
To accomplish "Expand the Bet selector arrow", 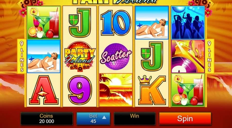I will coord(104,117).
